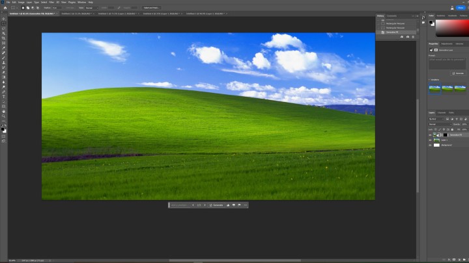
Task: Open the collapsed History panel icon
Action: pos(423,18)
